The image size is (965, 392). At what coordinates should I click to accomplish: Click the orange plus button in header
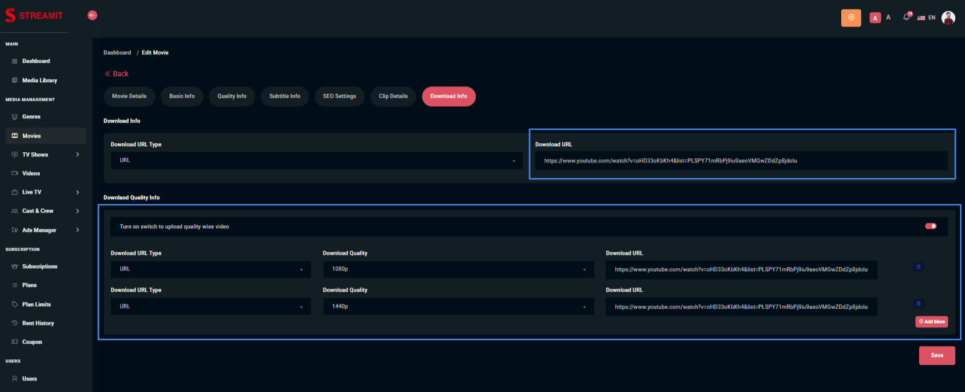(x=851, y=18)
